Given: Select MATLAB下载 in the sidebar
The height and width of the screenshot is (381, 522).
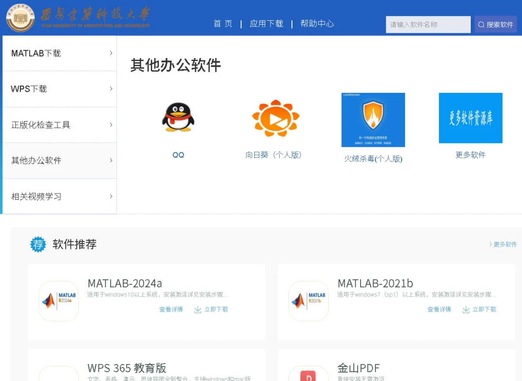Looking at the screenshot, I should pyautogui.click(x=59, y=53).
